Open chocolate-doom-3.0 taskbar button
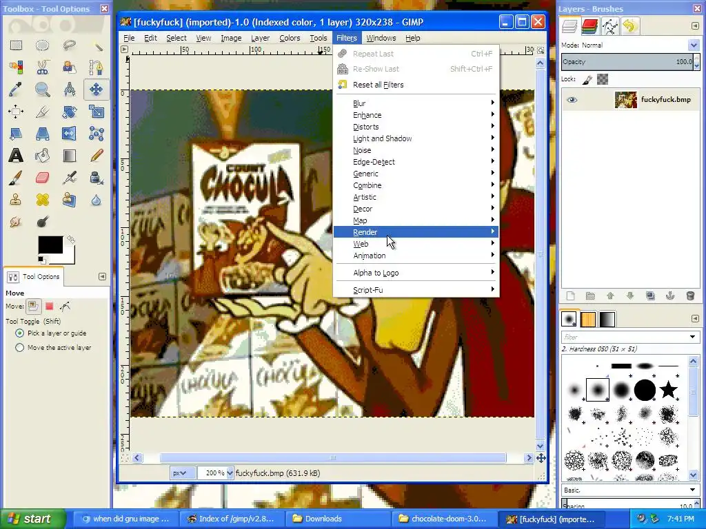The height and width of the screenshot is (529, 706). tap(445, 519)
